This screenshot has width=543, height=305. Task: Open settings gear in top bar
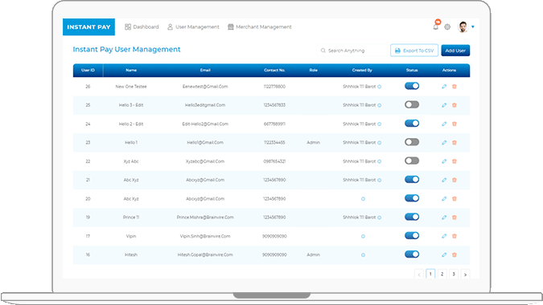coord(447,27)
